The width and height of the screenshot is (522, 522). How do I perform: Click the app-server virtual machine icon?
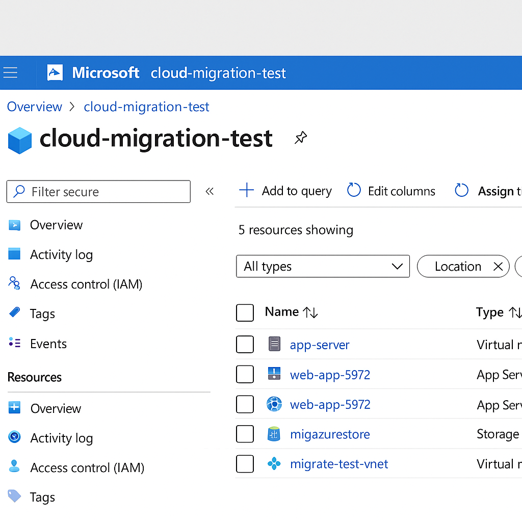tap(274, 345)
